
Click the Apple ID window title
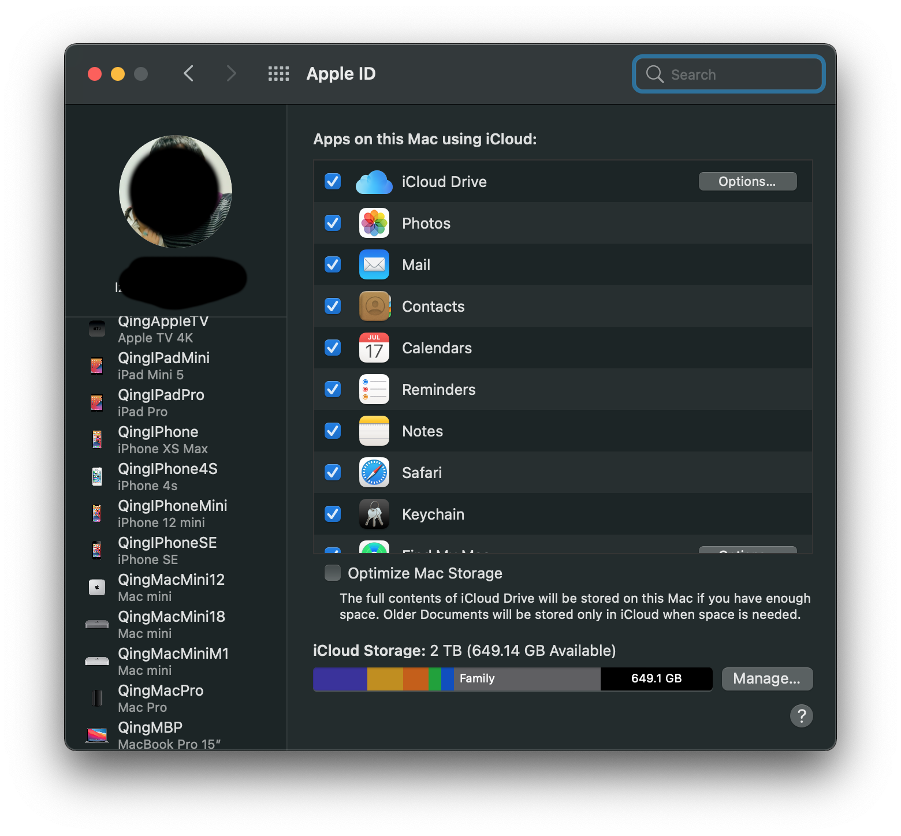pyautogui.click(x=341, y=74)
